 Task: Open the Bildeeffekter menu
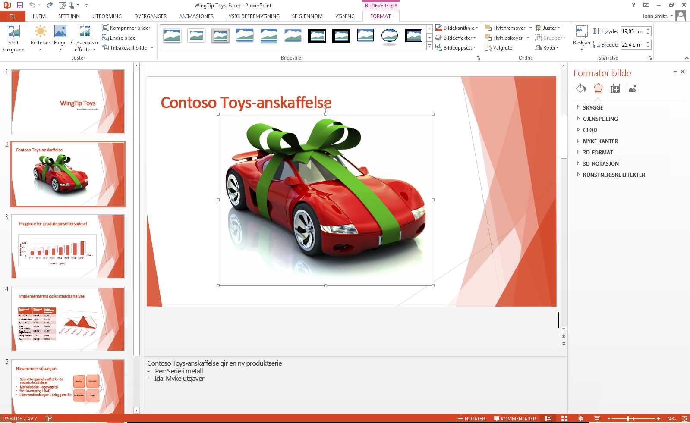[456, 38]
